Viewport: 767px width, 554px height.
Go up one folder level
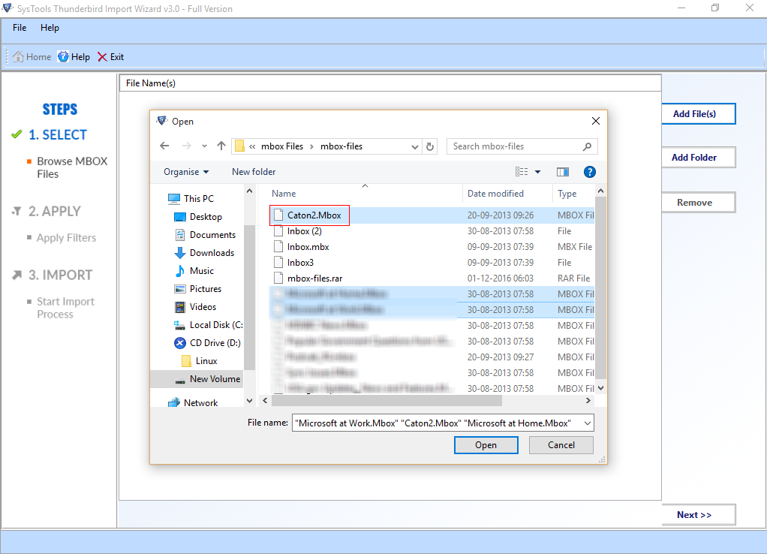pos(221,146)
